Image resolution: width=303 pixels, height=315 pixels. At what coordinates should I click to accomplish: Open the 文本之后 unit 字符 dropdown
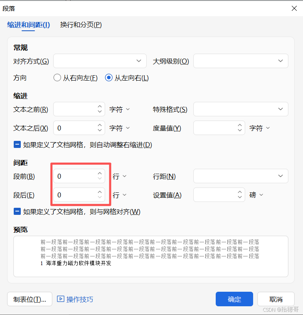point(120,128)
